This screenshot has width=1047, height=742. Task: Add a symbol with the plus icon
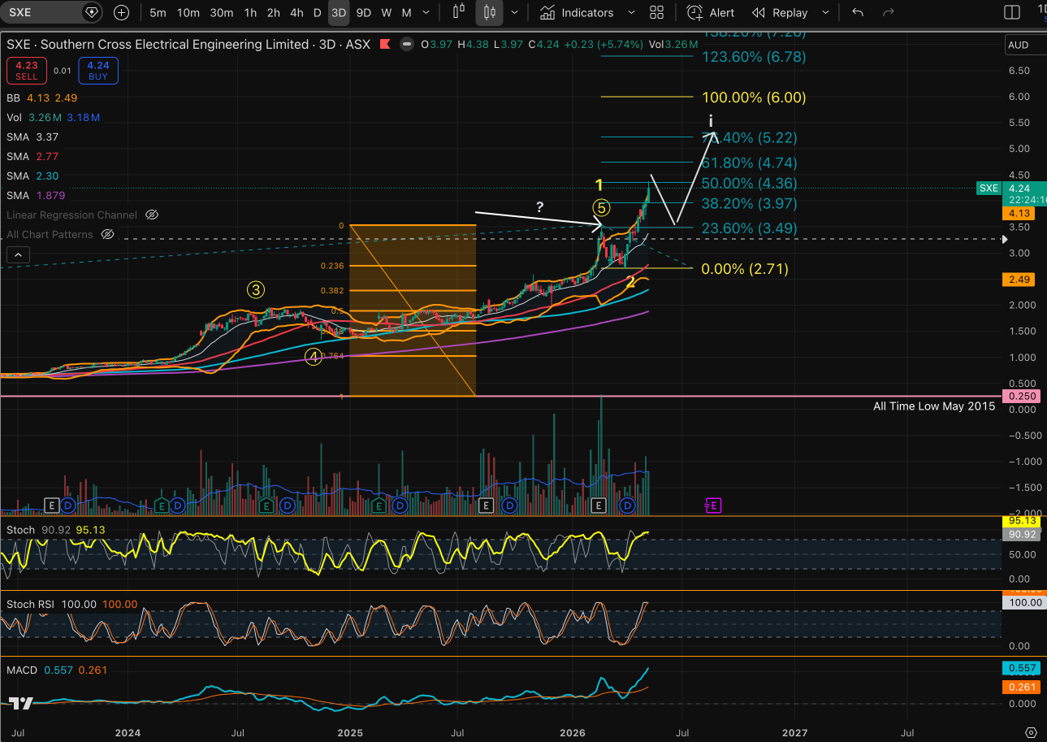121,12
